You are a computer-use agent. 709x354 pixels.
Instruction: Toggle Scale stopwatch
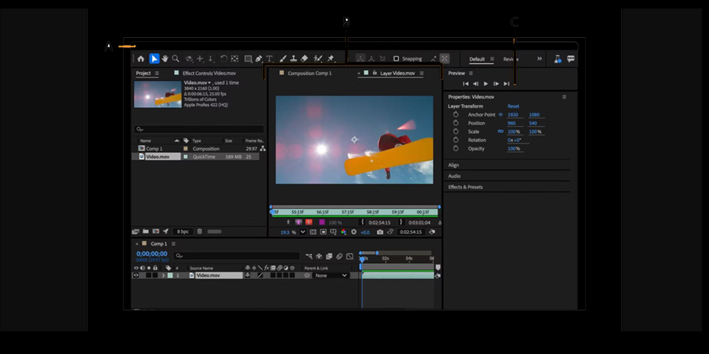456,132
